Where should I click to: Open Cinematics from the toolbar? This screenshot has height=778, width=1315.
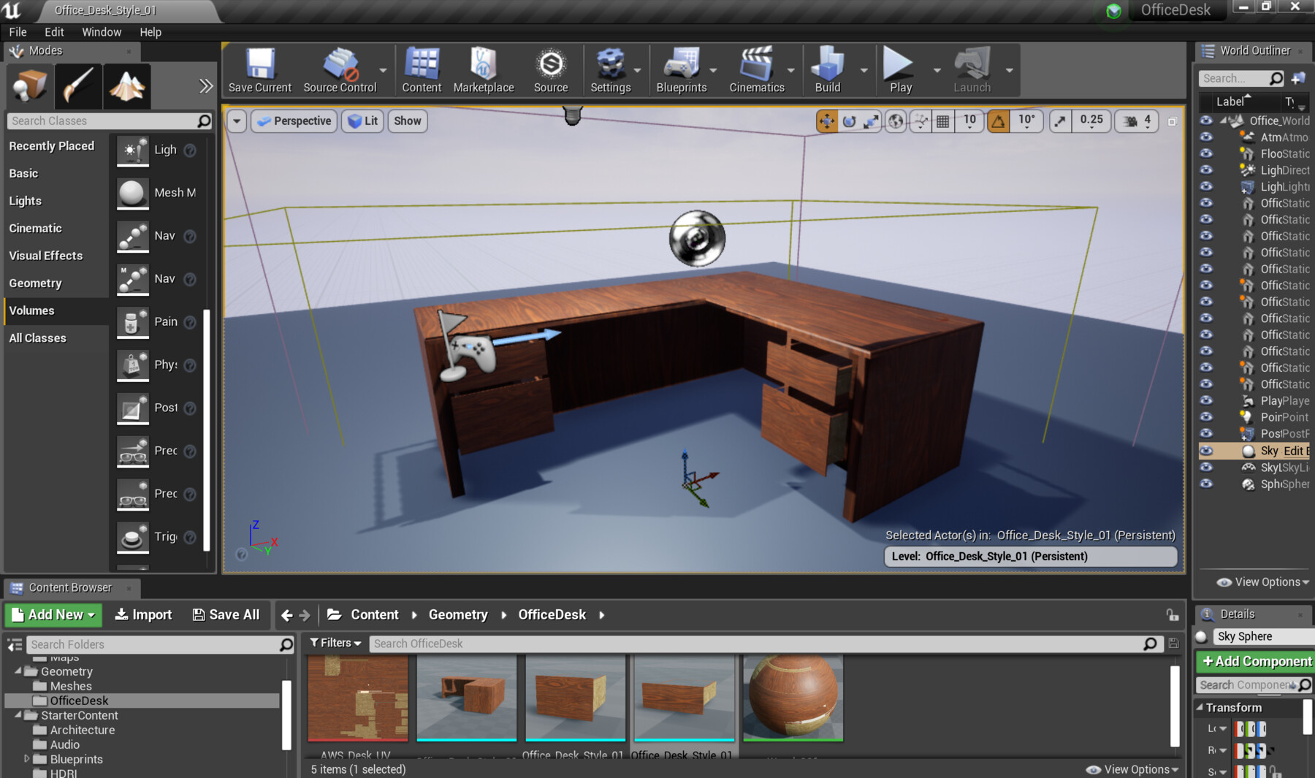point(756,69)
